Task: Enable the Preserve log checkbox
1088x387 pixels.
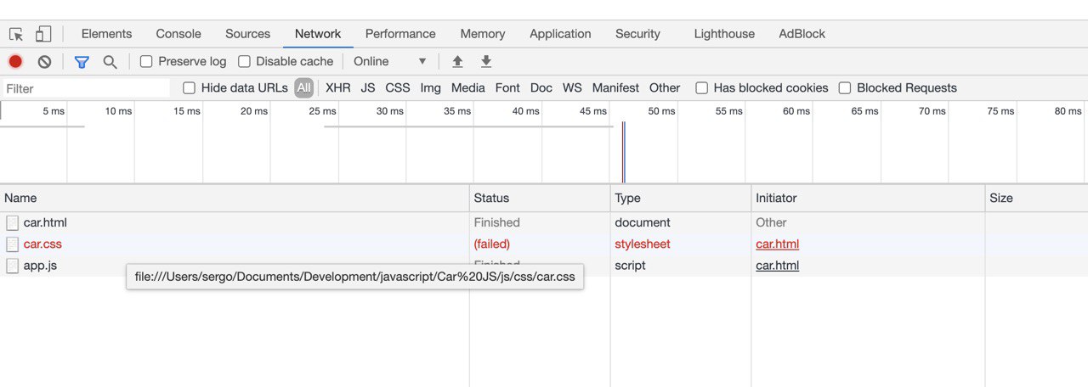Action: click(146, 61)
